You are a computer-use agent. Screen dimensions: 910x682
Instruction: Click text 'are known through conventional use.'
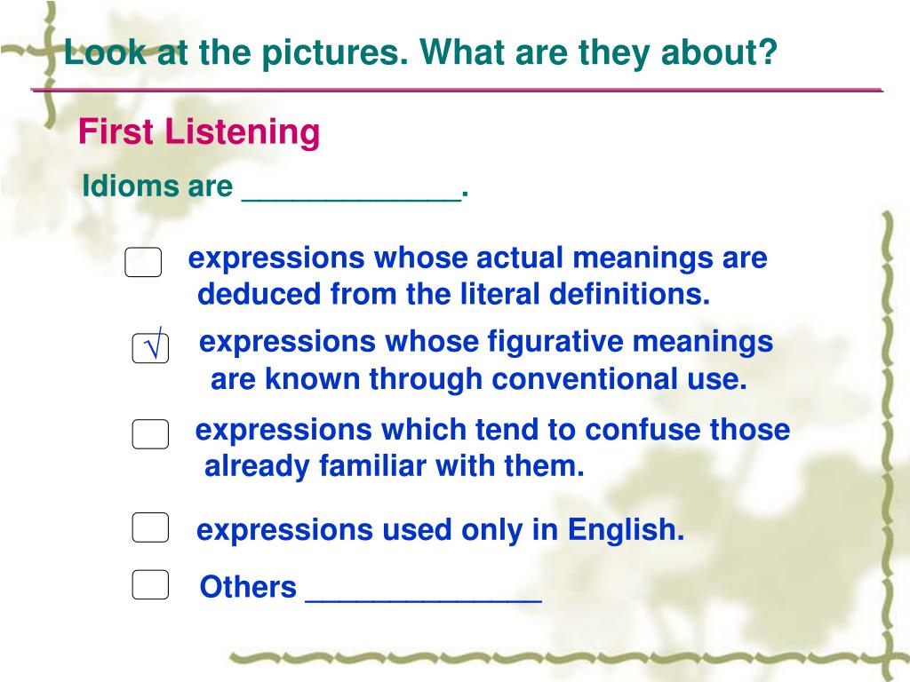[x=478, y=378]
